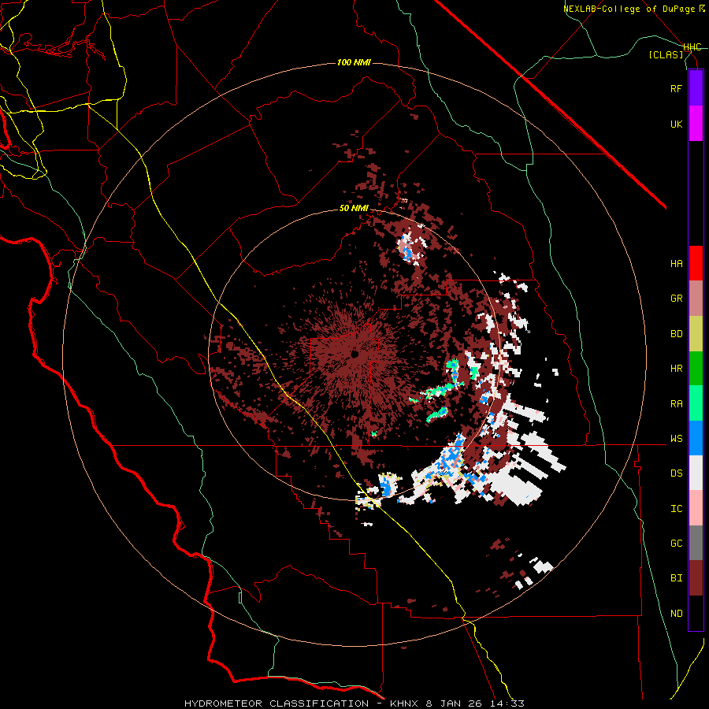Click the GR legend label

click(676, 299)
